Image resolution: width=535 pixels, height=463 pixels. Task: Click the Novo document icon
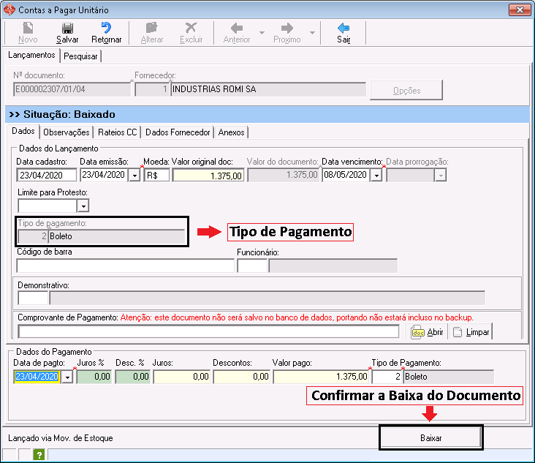28,29
